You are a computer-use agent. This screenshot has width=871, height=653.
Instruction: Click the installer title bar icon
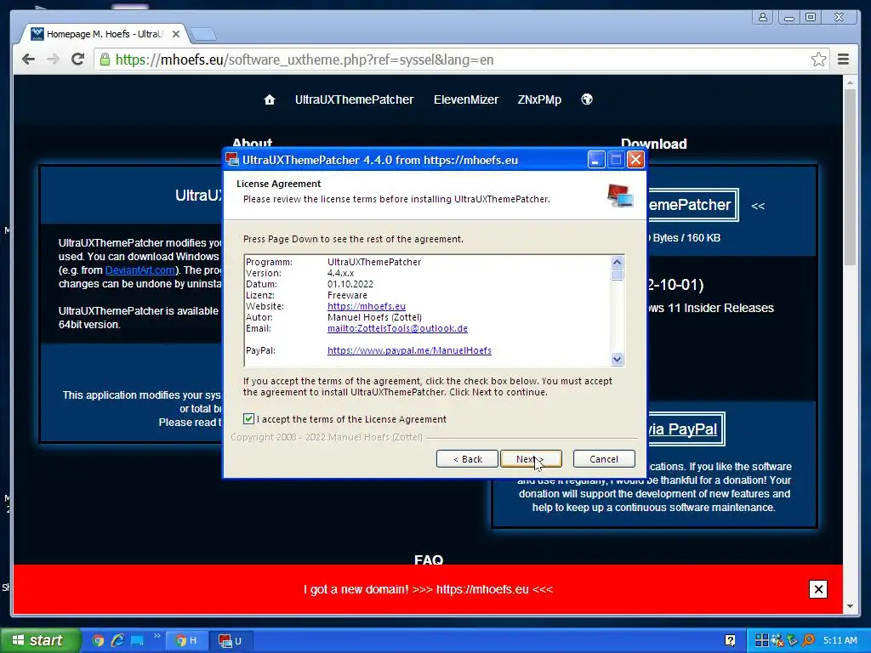pos(233,160)
